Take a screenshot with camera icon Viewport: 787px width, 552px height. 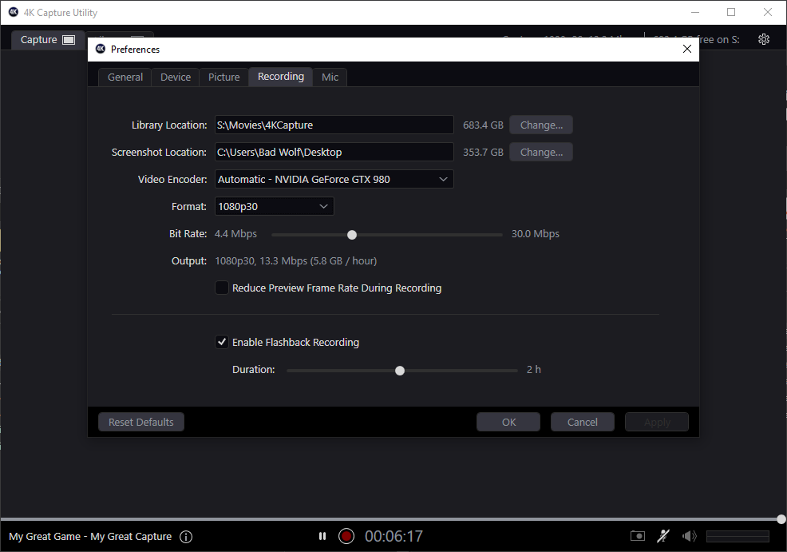click(x=638, y=536)
